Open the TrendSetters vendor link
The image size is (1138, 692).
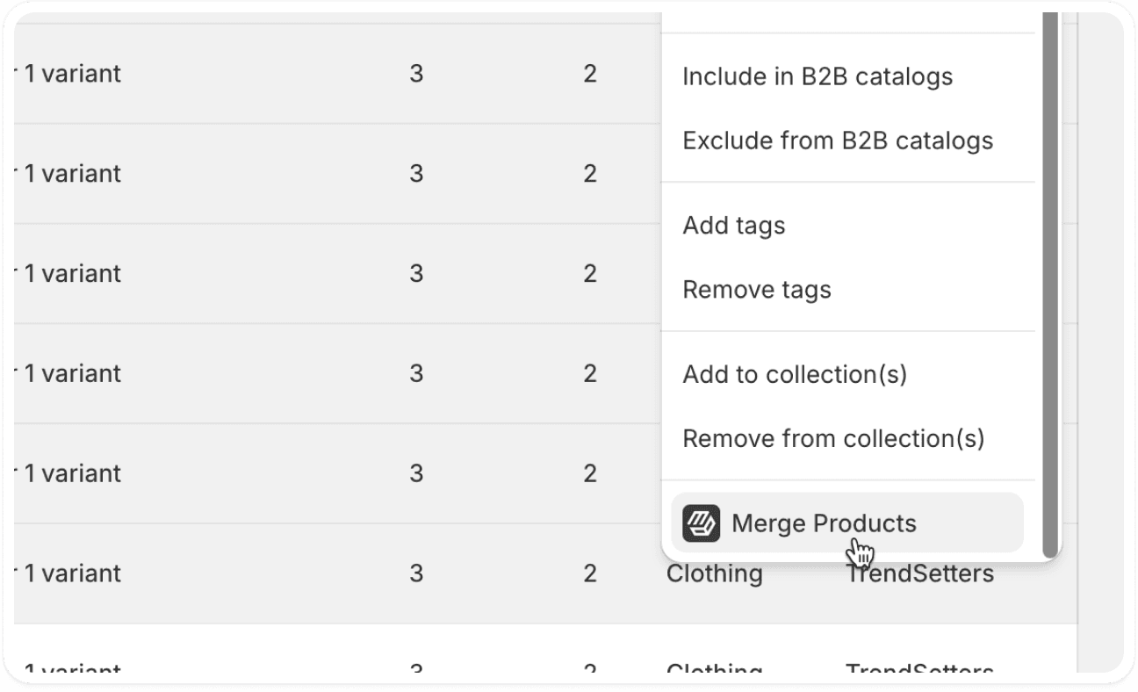click(x=918, y=573)
